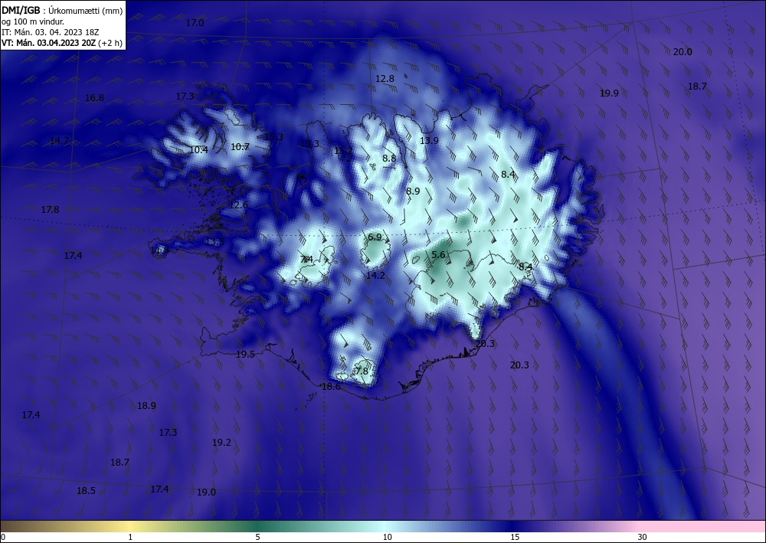The height and width of the screenshot is (543, 766).
Task: Click the 17.8 value label
Action: coord(50,210)
